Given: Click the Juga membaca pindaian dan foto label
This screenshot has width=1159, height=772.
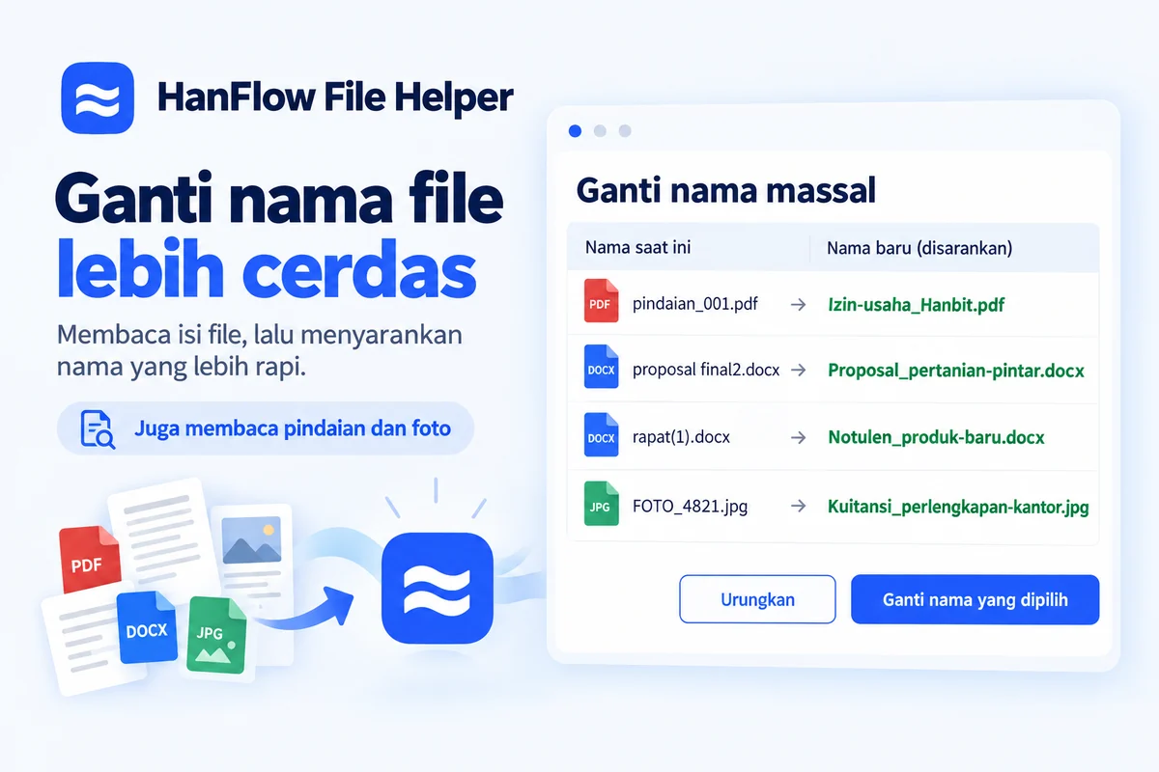Looking at the screenshot, I should point(293,427).
